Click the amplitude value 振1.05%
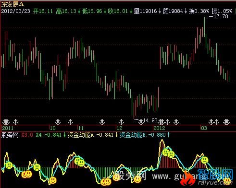The image size is (236, 188). point(222,11)
